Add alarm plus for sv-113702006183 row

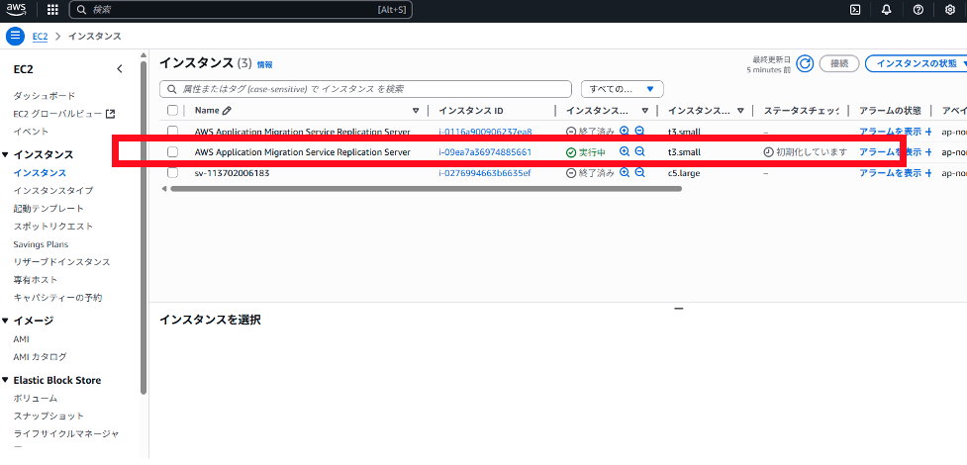point(928,173)
